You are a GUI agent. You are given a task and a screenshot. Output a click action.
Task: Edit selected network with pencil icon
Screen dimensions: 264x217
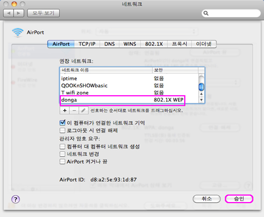coord(83,110)
